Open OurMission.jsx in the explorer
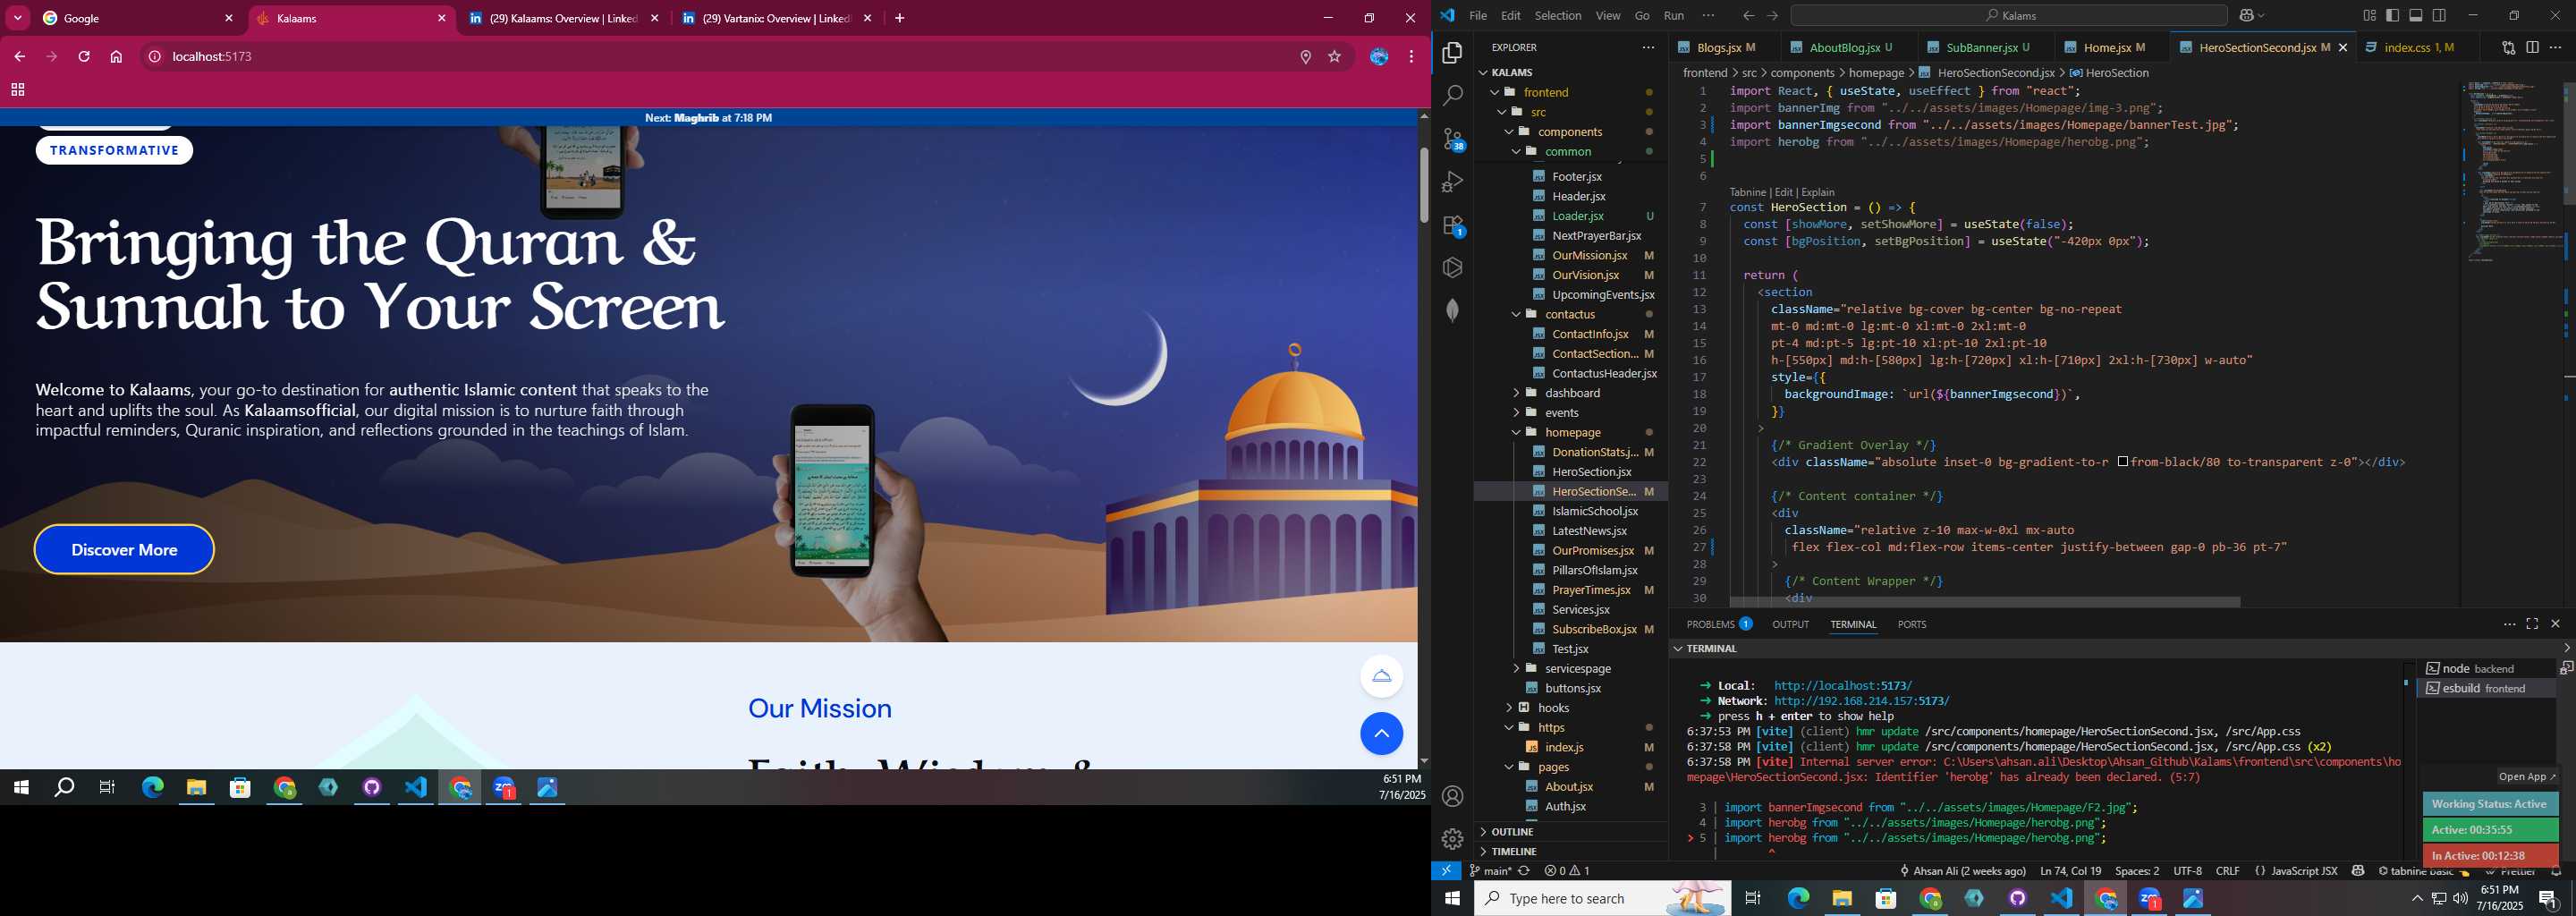 (1589, 255)
